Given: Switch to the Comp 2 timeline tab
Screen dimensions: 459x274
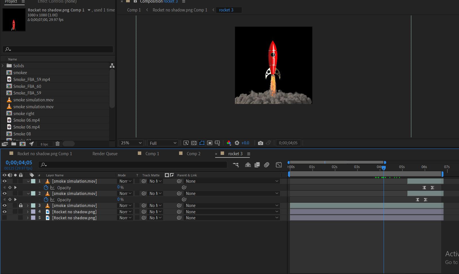Looking at the screenshot, I should pyautogui.click(x=193, y=154).
